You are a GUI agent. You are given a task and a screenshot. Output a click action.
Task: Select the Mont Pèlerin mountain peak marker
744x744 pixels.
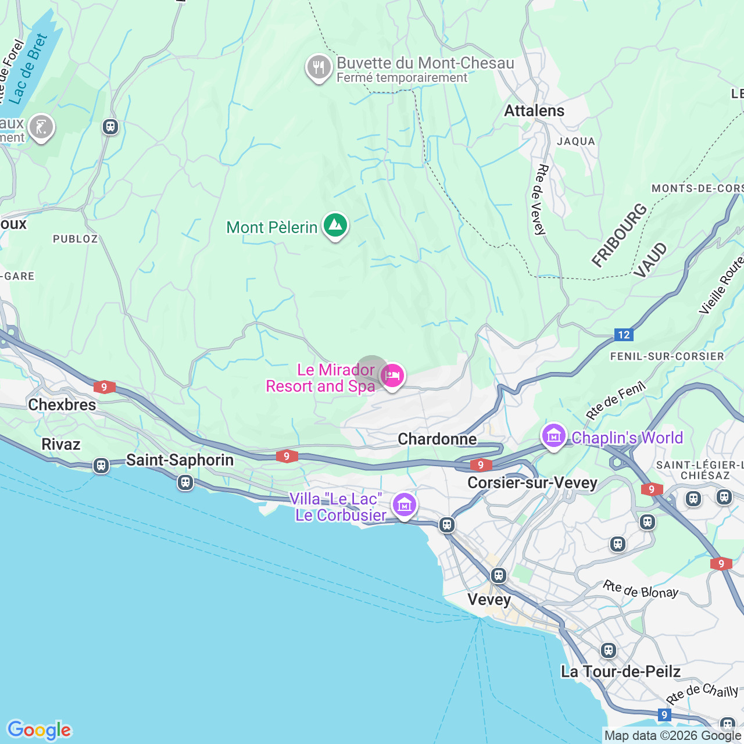pyautogui.click(x=335, y=226)
